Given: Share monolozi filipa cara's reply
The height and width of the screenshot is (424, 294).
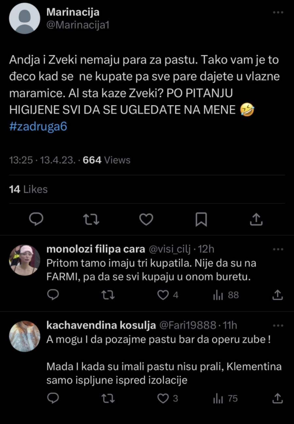Looking at the screenshot, I should pyautogui.click(x=277, y=295).
